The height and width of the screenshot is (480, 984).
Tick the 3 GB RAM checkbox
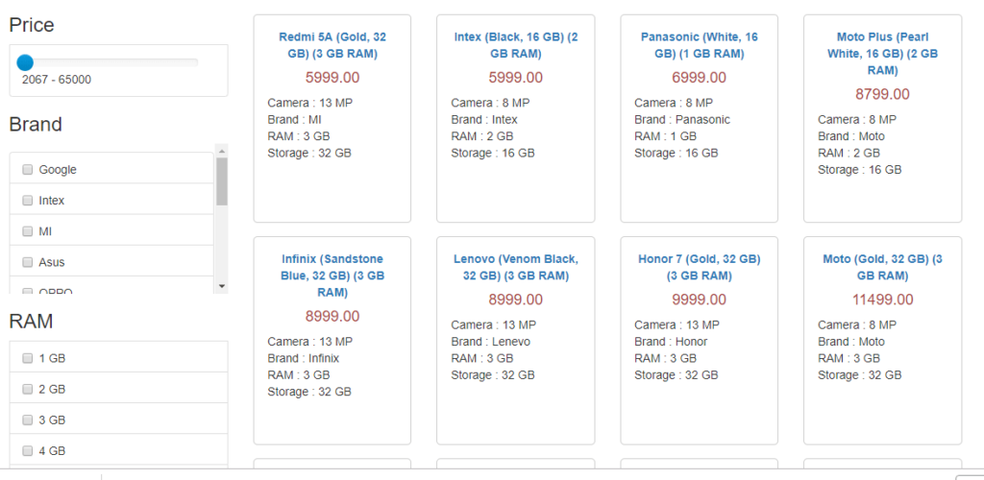28,420
